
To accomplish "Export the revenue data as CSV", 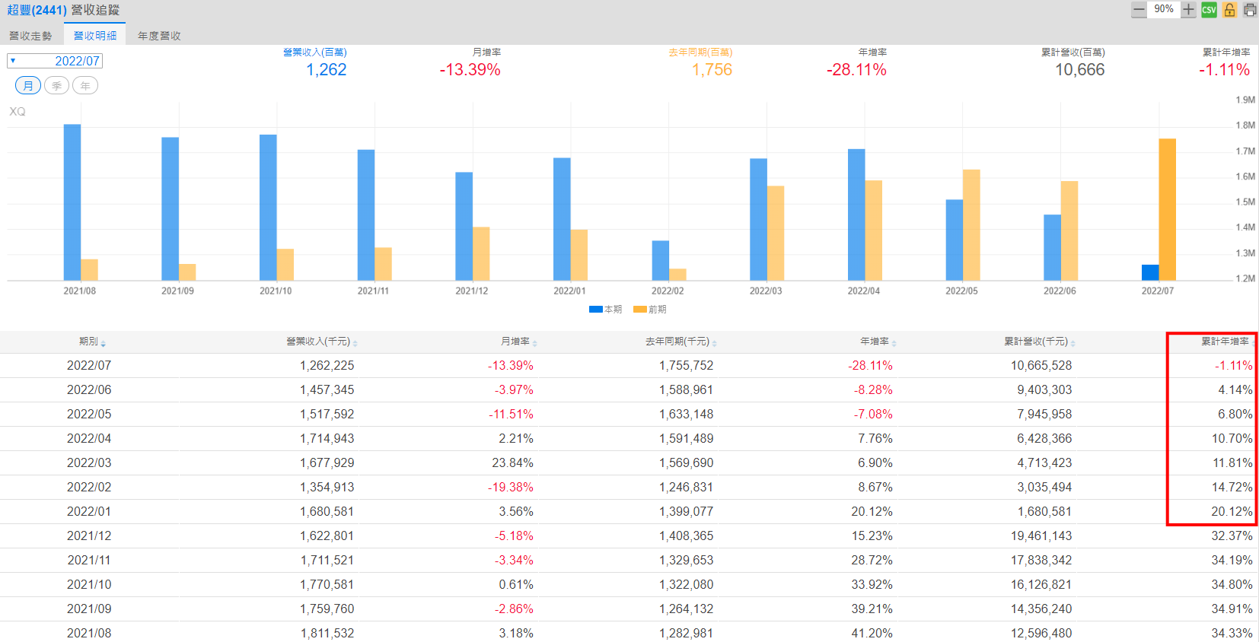I will [x=1209, y=10].
